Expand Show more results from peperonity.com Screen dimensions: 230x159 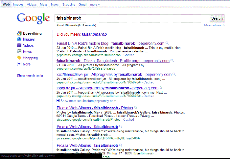click(x=86, y=101)
